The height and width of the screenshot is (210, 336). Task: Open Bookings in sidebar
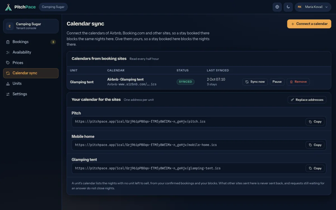pos(31,42)
